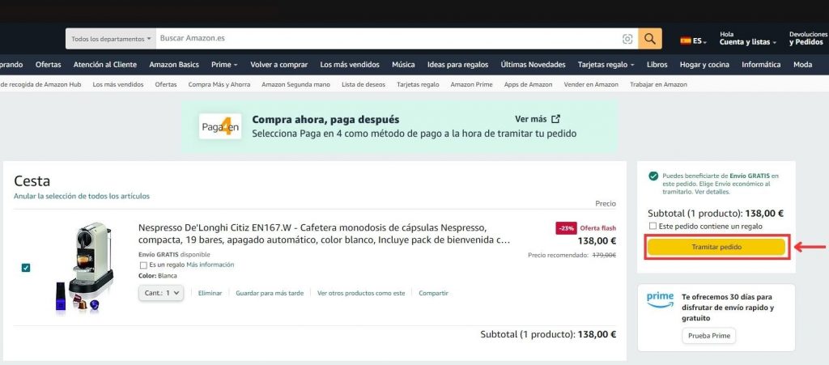This screenshot has height=365, width=829.
Task: Click 'Guardar para más tarde'
Action: pos(270,293)
